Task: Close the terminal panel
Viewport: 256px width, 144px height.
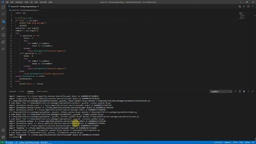Action: point(252,92)
